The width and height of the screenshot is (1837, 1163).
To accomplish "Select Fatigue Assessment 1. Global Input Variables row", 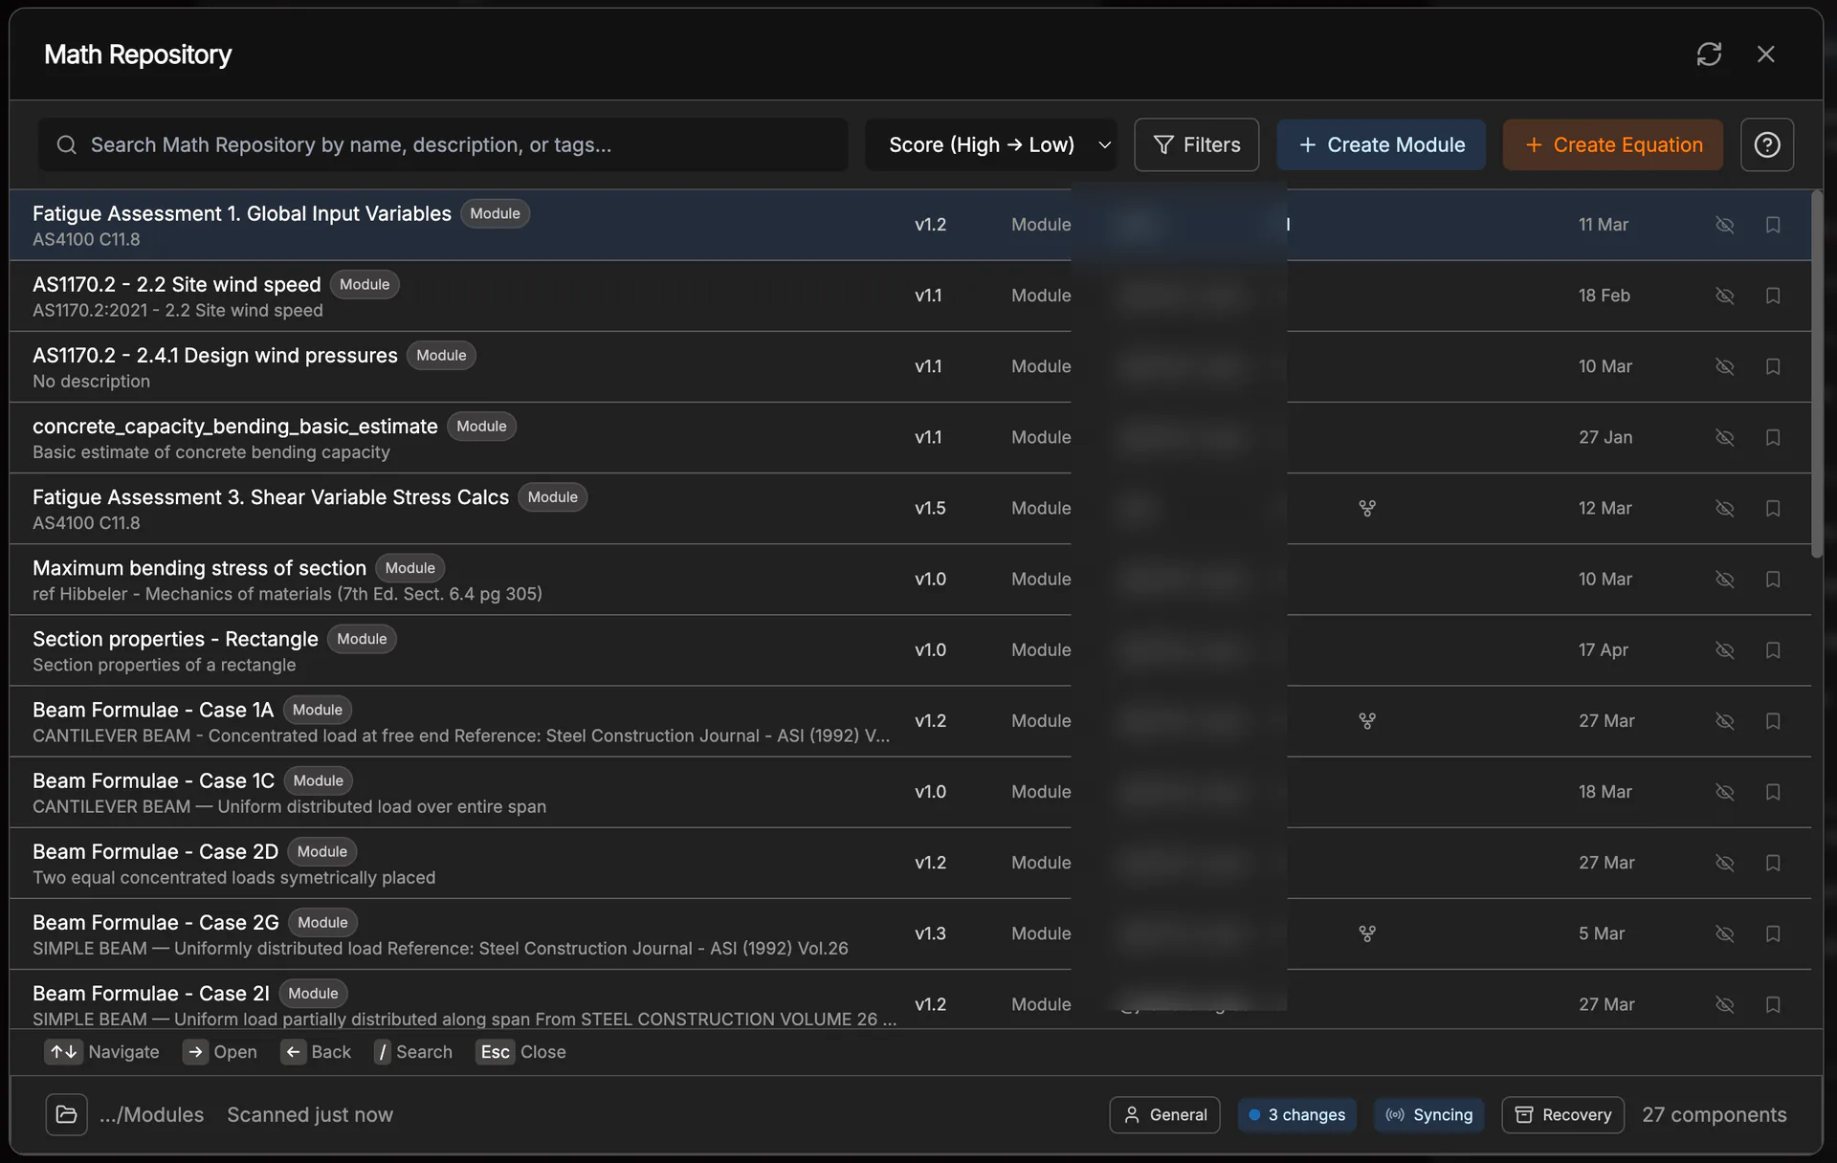I will point(910,225).
